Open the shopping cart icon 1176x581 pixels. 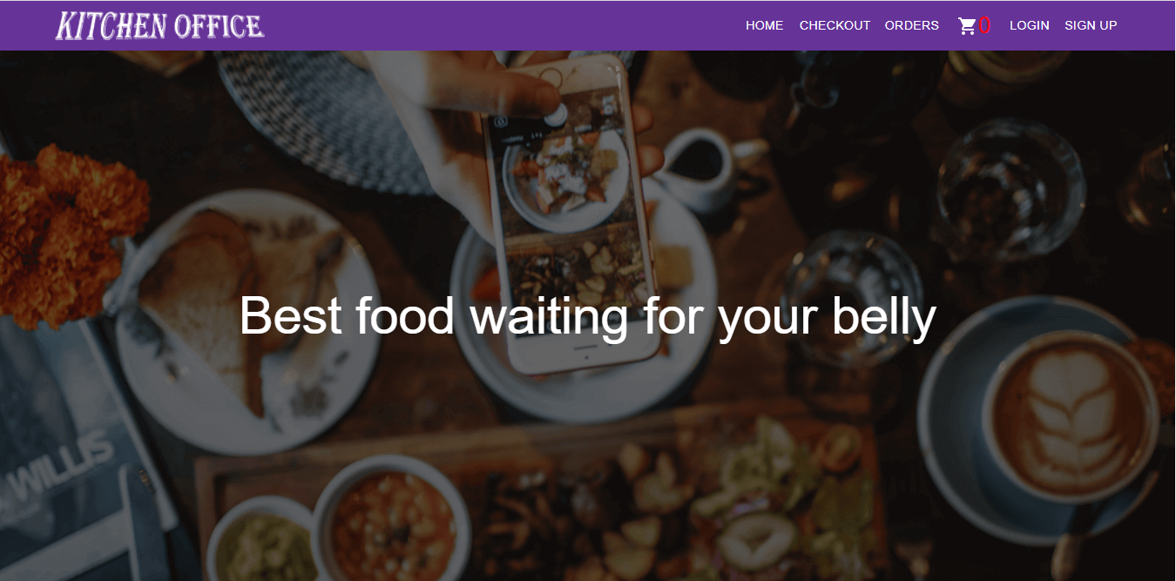[967, 26]
